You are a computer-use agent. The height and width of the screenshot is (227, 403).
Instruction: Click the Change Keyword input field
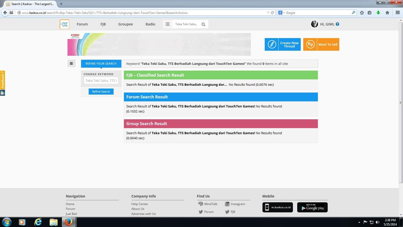coord(101,80)
